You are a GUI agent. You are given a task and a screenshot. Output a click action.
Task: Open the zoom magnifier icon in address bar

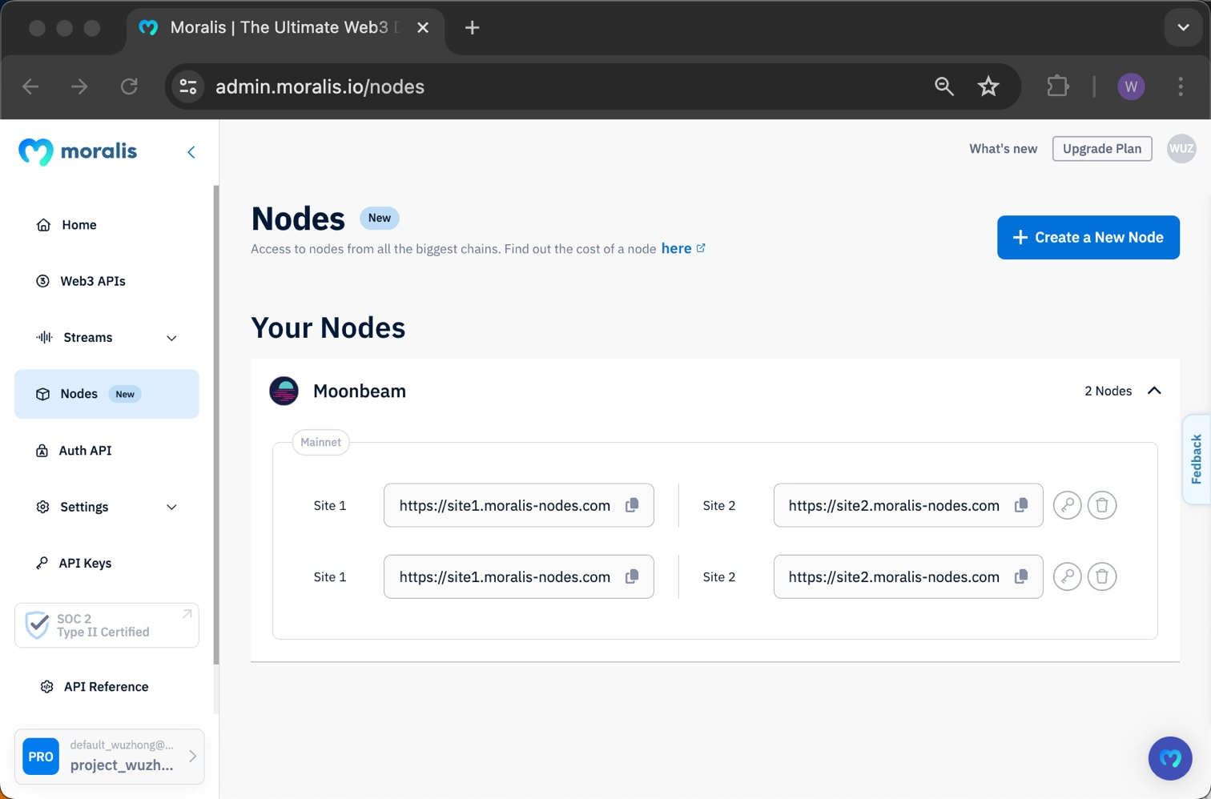point(944,86)
